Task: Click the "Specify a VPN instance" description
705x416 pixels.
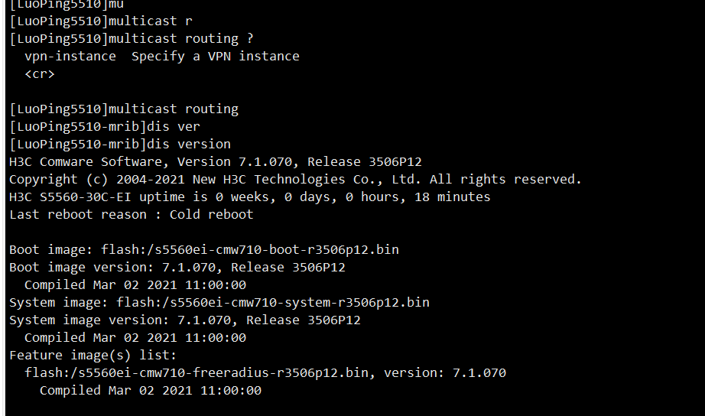Action: tap(215, 56)
